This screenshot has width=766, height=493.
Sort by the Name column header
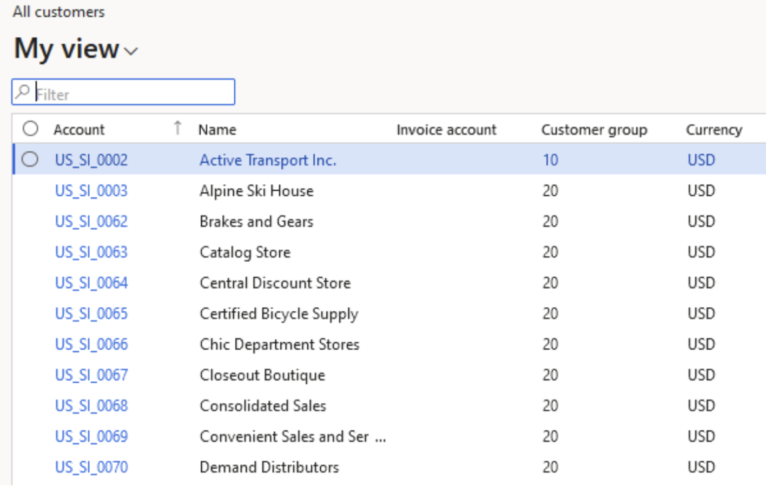(x=217, y=130)
